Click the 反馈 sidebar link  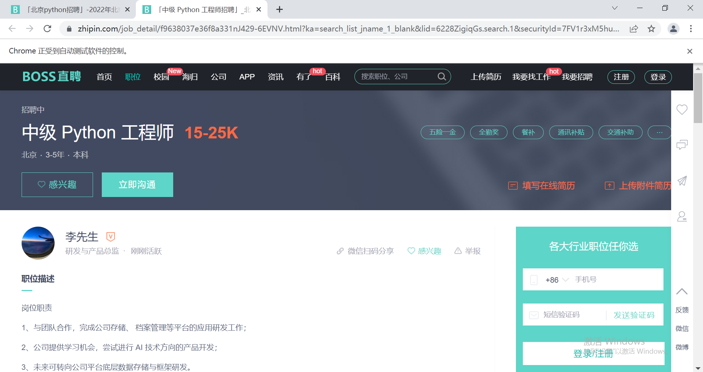pos(682,310)
